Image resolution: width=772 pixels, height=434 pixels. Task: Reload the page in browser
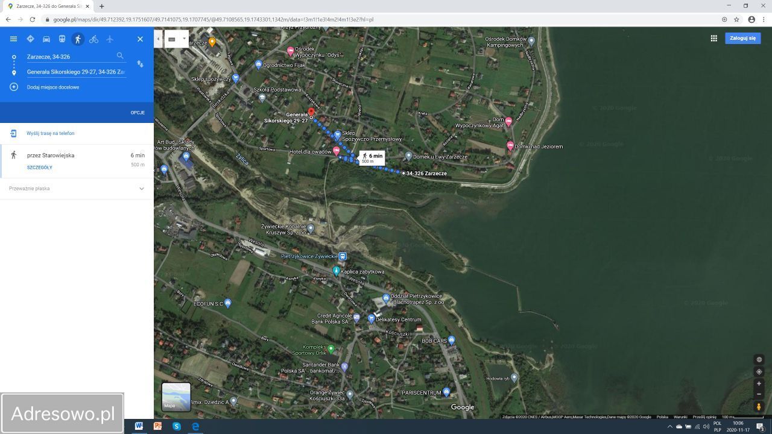(33, 19)
